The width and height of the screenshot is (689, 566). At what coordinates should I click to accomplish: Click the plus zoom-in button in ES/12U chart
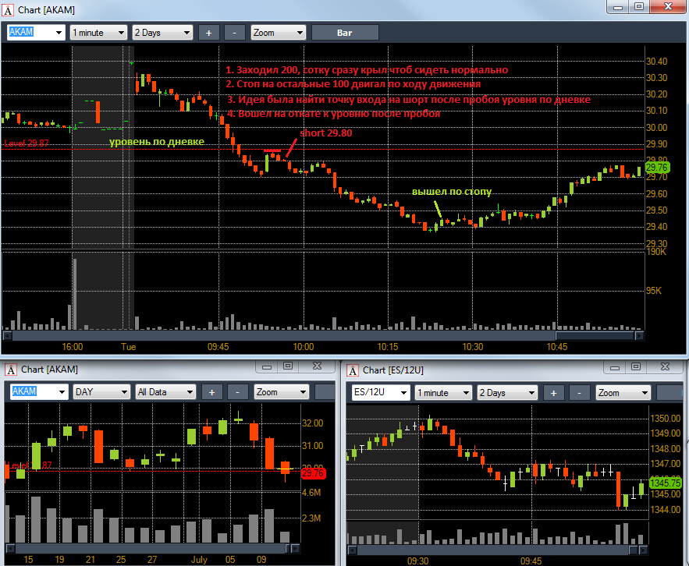tap(554, 393)
